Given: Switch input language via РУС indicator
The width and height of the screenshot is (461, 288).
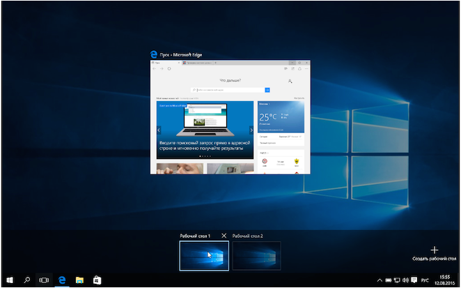Looking at the screenshot, I should tap(425, 280).
